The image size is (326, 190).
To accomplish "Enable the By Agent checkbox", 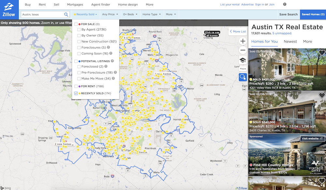I will click(x=79, y=30).
